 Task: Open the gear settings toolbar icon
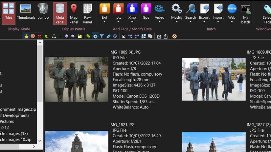click(95, 36)
